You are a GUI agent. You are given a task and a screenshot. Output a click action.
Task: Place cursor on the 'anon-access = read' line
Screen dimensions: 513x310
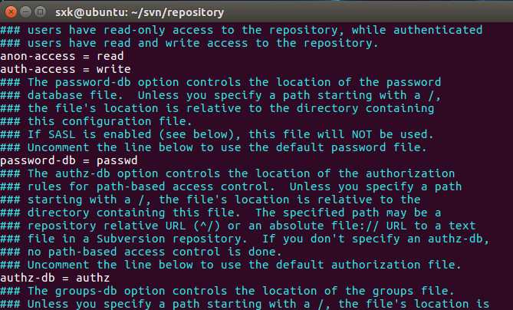pyautogui.click(x=62, y=56)
